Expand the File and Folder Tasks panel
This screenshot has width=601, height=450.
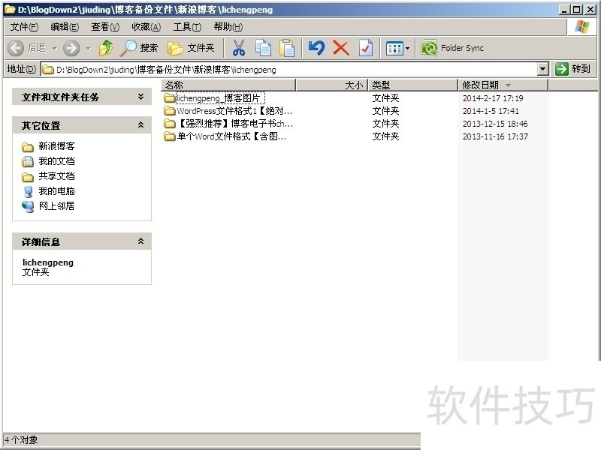pyautogui.click(x=140, y=97)
